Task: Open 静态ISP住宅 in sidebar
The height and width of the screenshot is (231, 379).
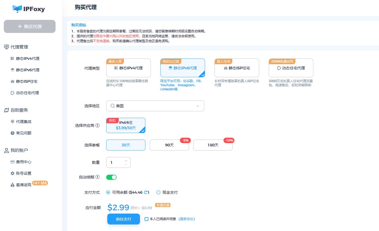Action: 27,81
